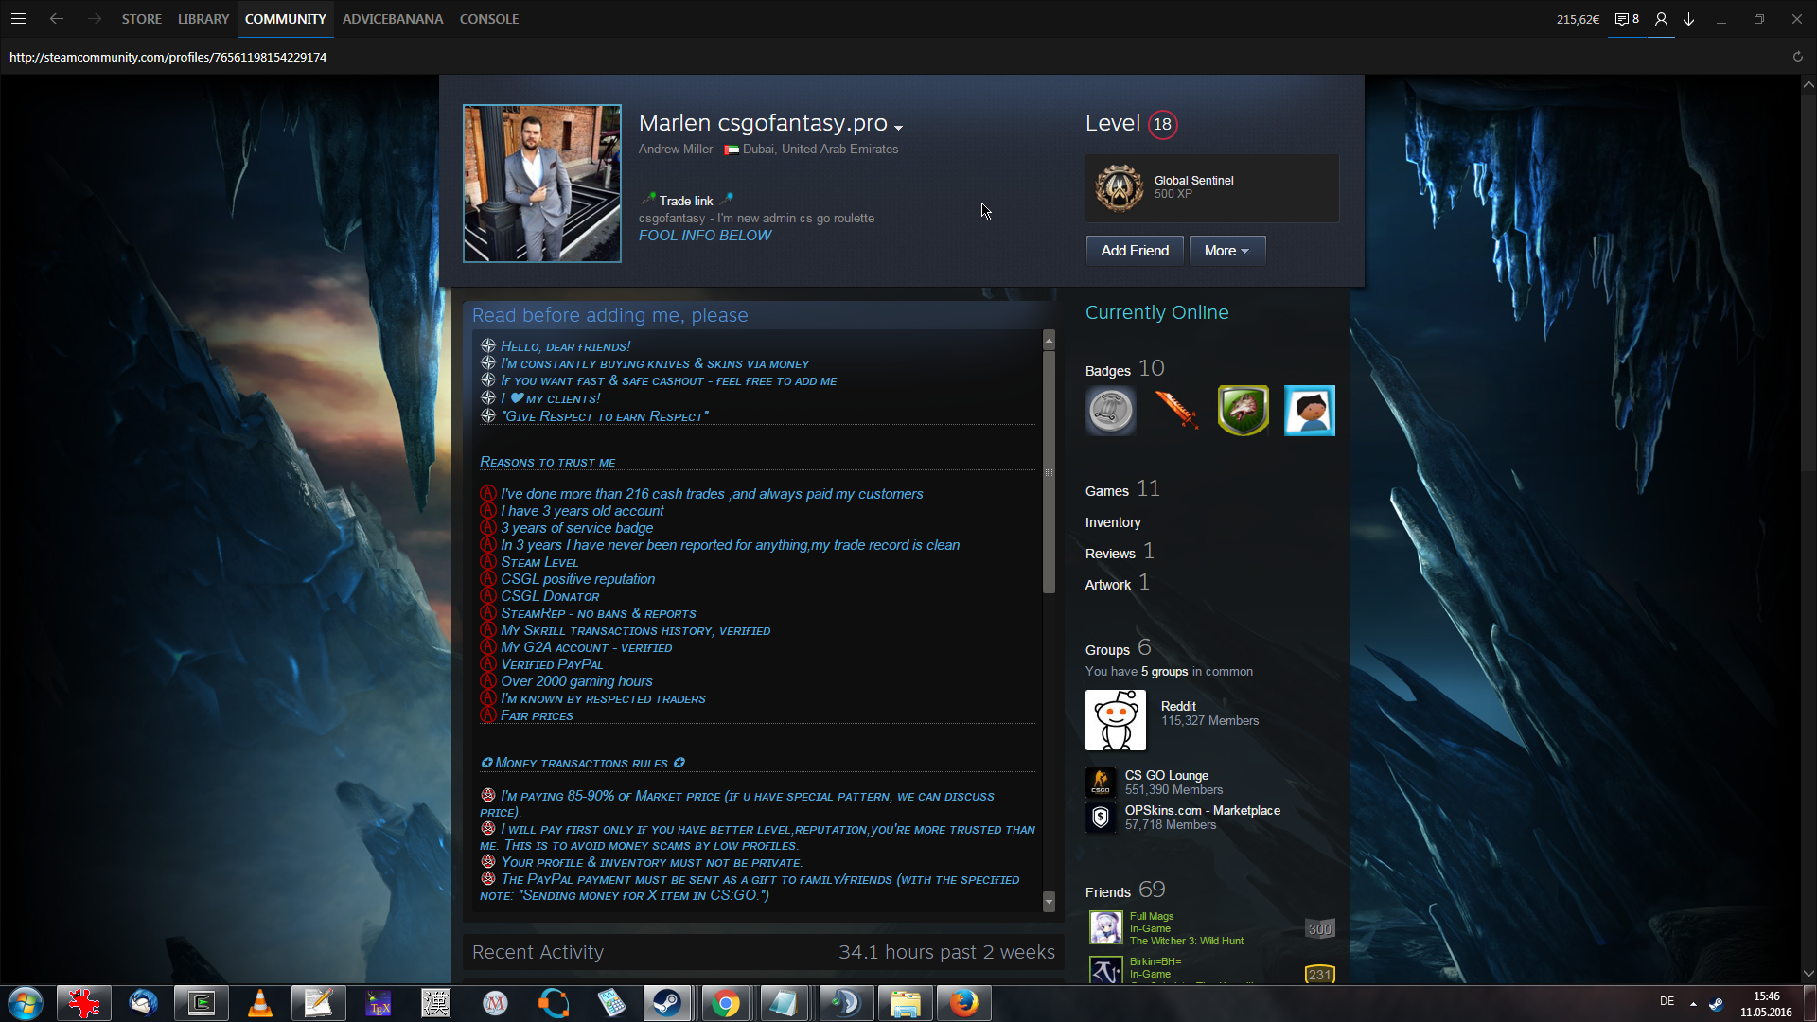Click the hamburger menu icon

pos(19,19)
